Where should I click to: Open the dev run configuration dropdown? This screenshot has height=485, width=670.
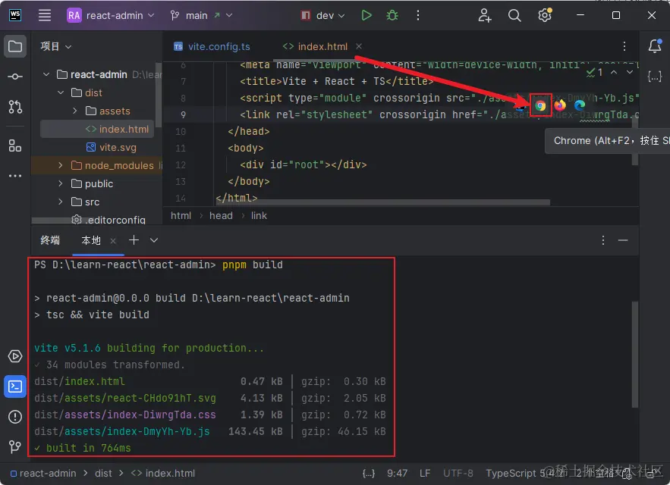[323, 16]
